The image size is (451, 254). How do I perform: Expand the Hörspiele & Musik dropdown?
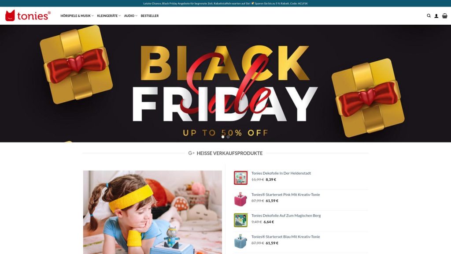pos(77,16)
